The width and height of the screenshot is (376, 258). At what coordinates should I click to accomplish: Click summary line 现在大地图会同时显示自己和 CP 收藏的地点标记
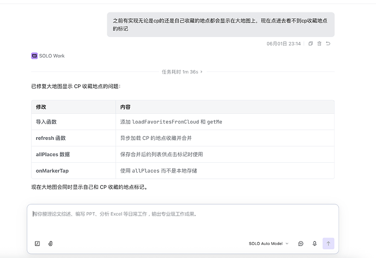click(89, 187)
